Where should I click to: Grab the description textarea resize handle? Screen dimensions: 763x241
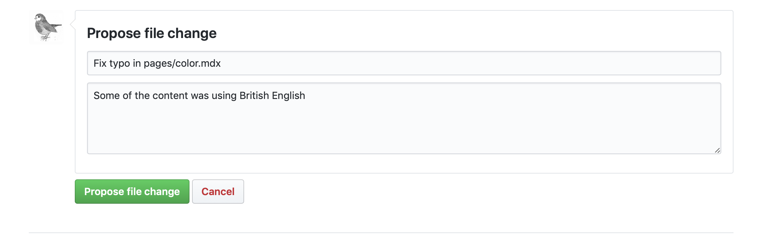[x=717, y=151]
